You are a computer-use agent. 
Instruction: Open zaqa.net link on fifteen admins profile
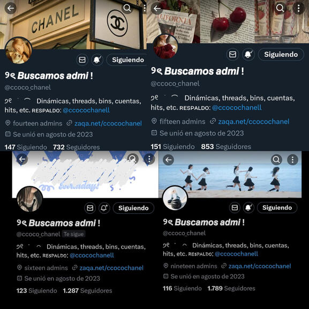click(254, 122)
